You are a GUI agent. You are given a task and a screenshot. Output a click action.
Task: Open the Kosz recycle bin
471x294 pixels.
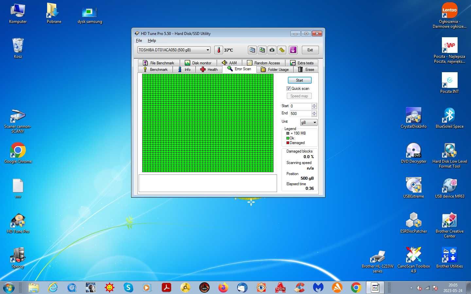18,48
